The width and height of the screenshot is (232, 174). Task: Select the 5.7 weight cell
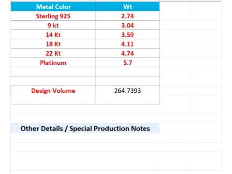coord(128,62)
